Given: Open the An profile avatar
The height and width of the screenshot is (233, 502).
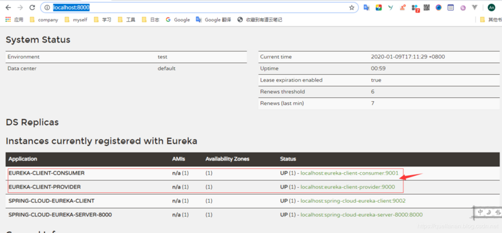Looking at the screenshot, I should [x=491, y=8].
